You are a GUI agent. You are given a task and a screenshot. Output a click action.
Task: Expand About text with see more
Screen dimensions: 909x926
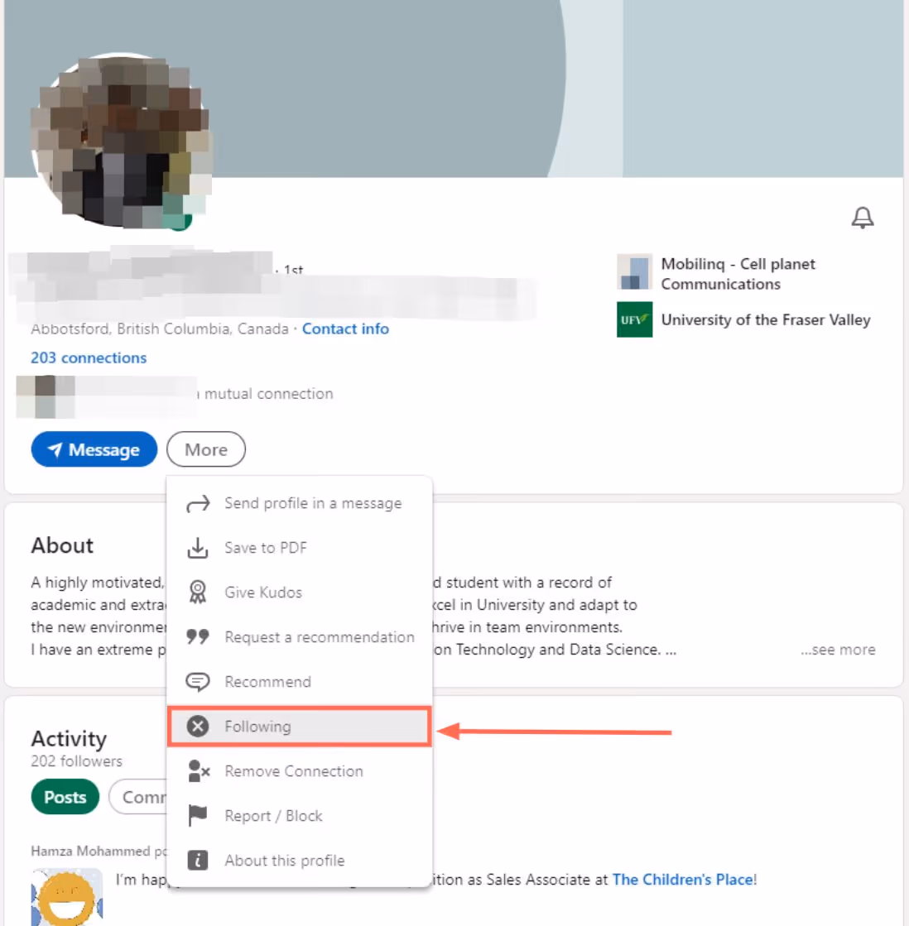pos(838,650)
